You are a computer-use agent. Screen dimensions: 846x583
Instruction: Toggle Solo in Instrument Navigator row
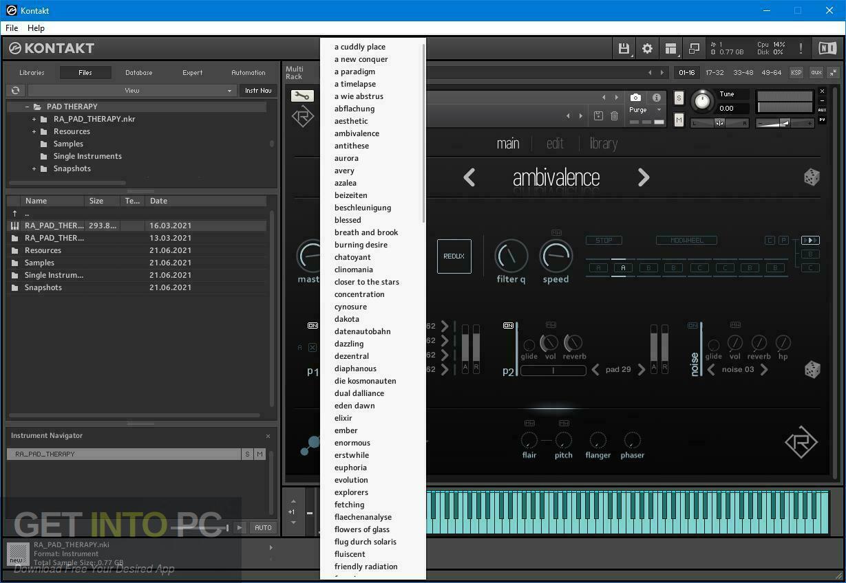(247, 454)
